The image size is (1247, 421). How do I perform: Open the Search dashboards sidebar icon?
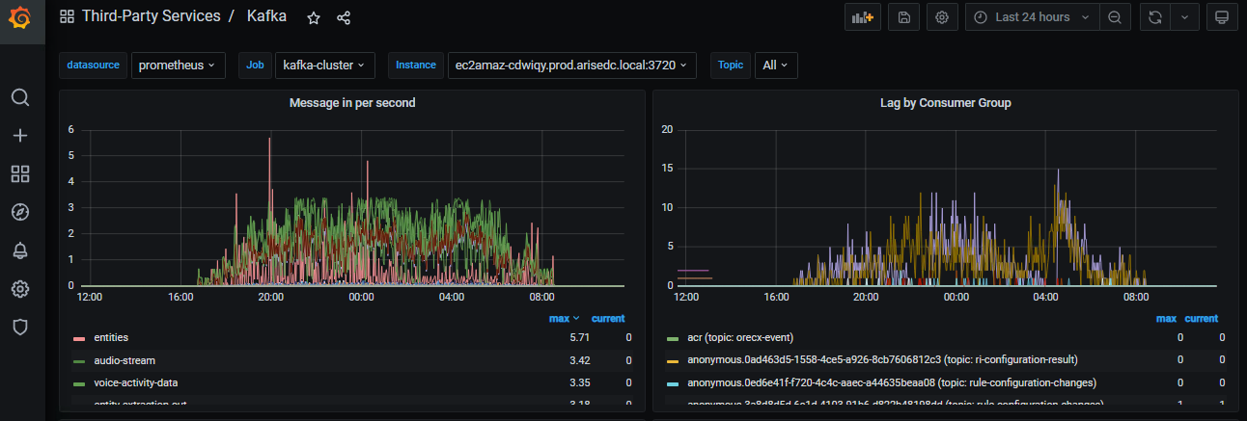point(20,97)
